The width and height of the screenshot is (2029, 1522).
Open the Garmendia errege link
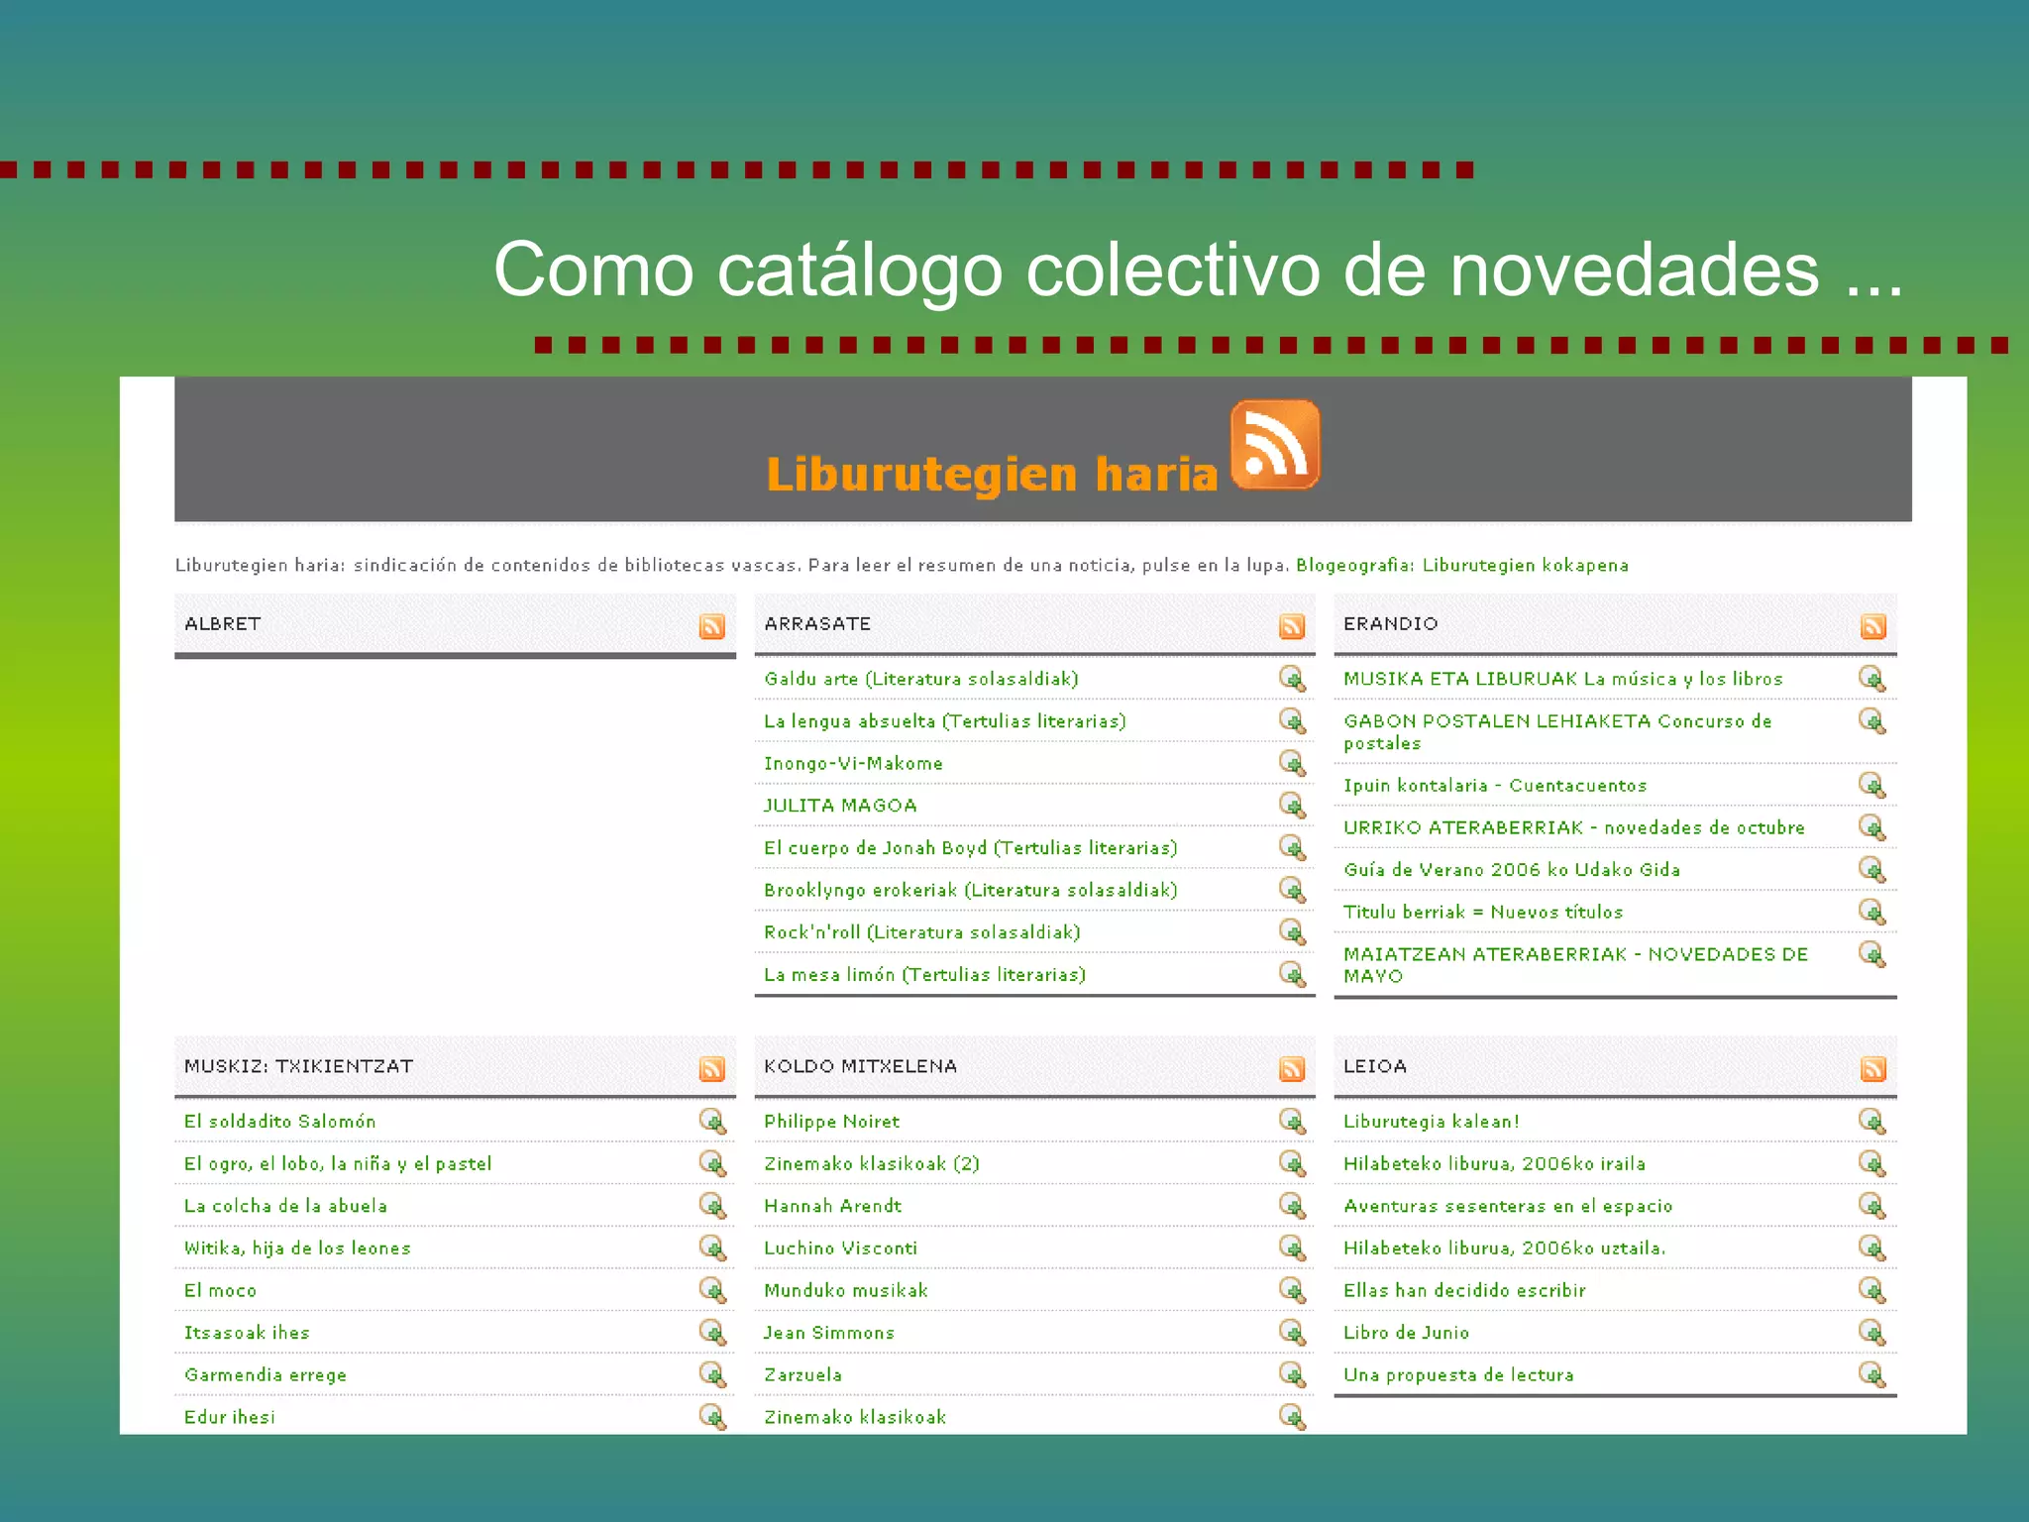tap(265, 1374)
